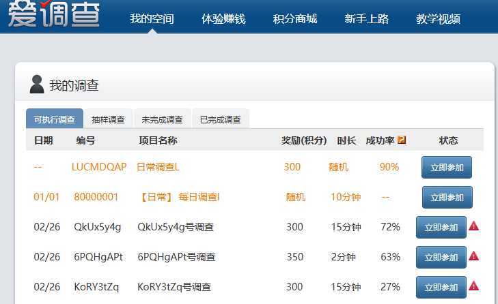This screenshot has width=498, height=304.
Task: Click the red warning icon in QkUx5y4g row
Action: [473, 226]
